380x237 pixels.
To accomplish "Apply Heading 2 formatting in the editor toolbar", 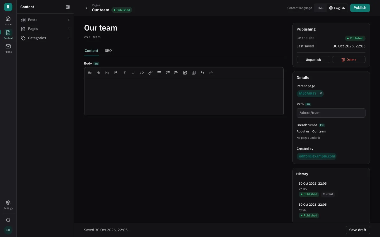I will (90, 73).
